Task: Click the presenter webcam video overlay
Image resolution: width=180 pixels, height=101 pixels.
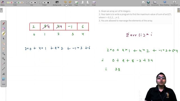Action: click(161, 87)
